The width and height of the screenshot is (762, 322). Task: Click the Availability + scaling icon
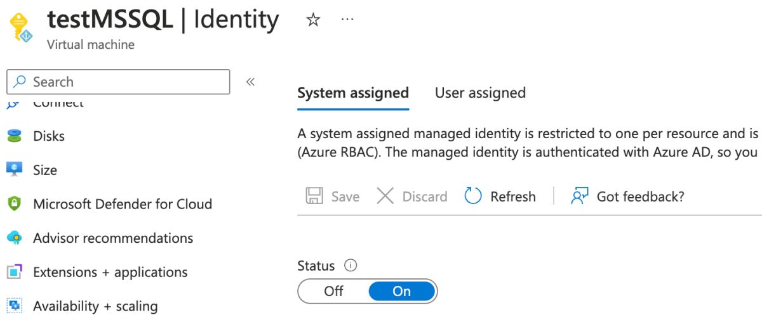(14, 306)
